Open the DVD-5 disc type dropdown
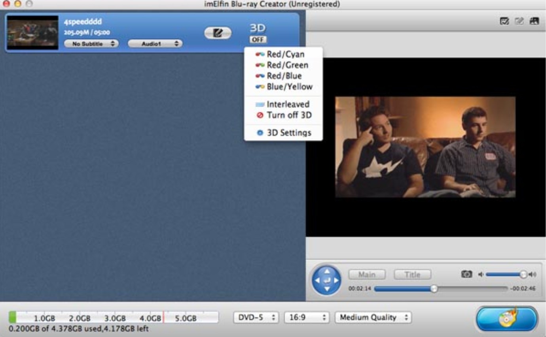This screenshot has height=337, width=546. [x=256, y=317]
